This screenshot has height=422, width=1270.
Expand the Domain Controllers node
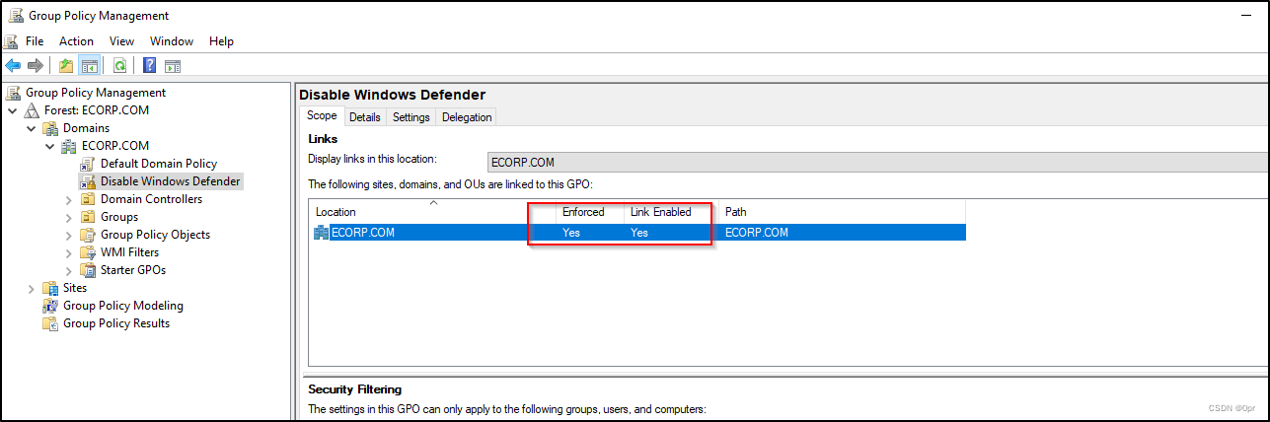coord(69,199)
